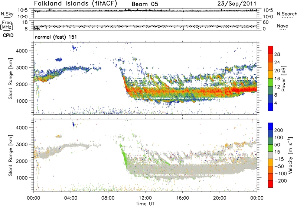Click the red bottom of velocity colorbar
297x206 pixels.
(x=271, y=184)
